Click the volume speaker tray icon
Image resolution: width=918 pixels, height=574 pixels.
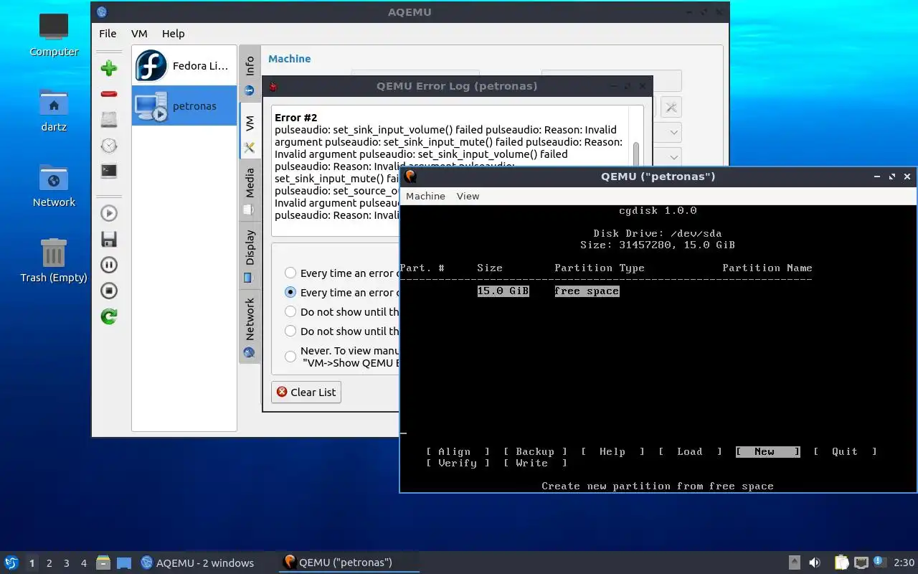(815, 563)
